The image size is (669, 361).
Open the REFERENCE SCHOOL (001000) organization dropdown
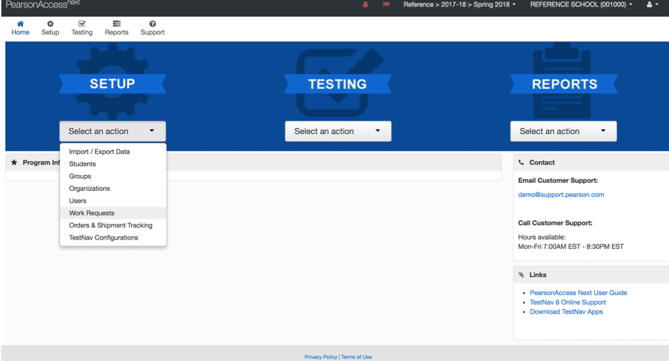point(581,5)
